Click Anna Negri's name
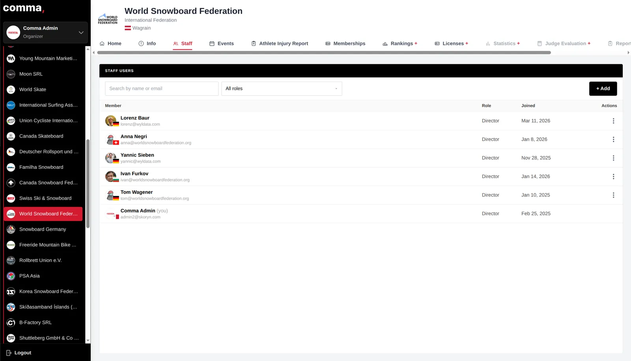 [x=134, y=137]
